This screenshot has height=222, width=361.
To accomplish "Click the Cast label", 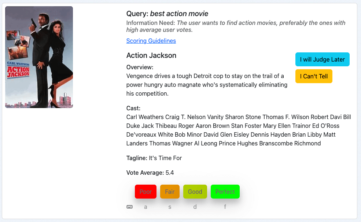I will click(x=133, y=108).
